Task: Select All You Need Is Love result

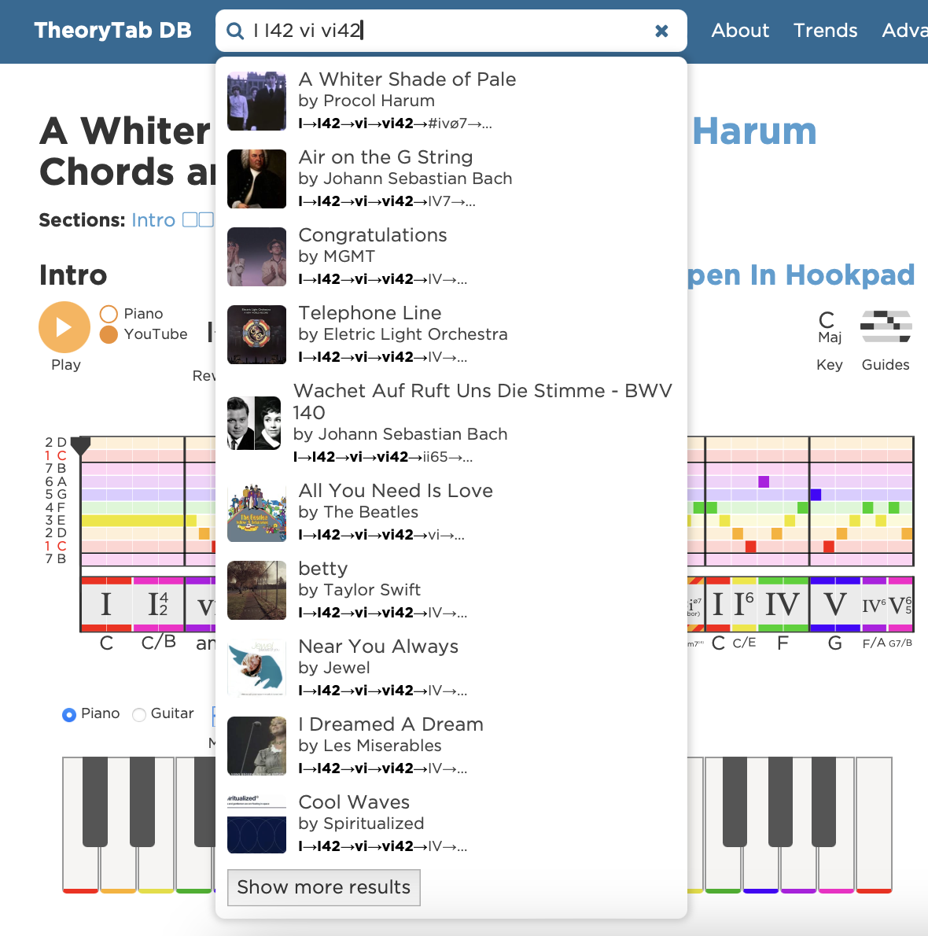Action: (451, 512)
